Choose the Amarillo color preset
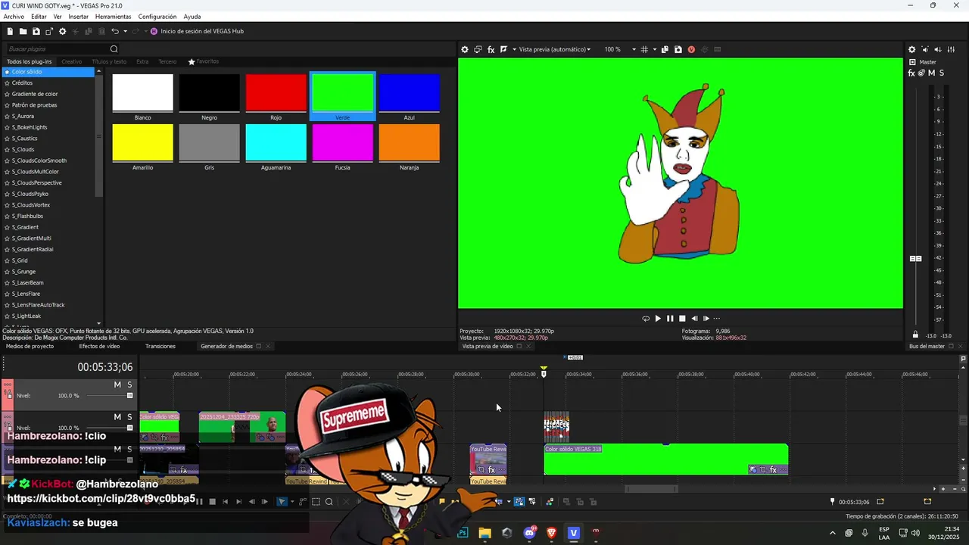This screenshot has width=969, height=545. pos(143,142)
